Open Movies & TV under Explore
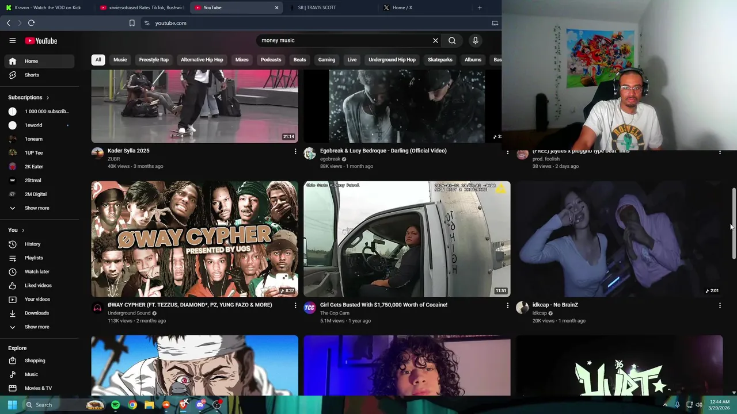The width and height of the screenshot is (737, 414). [39, 388]
